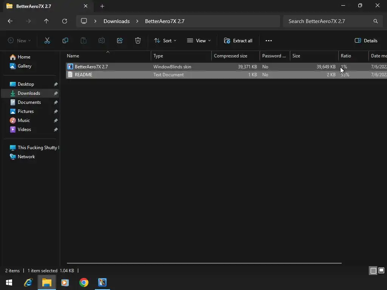Open Pictures in the sidebar
The width and height of the screenshot is (387, 290).
[x=26, y=111]
